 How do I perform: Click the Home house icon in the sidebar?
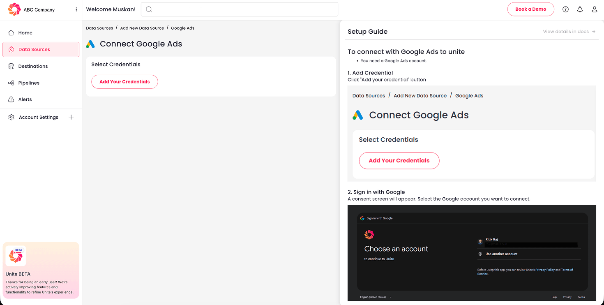11,32
